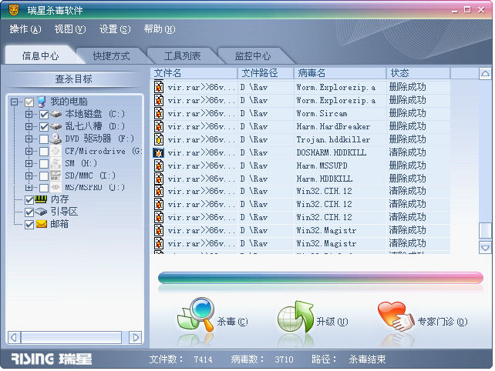Sort results by 文件路径 column header
This screenshot has width=495, height=371.
(265, 73)
